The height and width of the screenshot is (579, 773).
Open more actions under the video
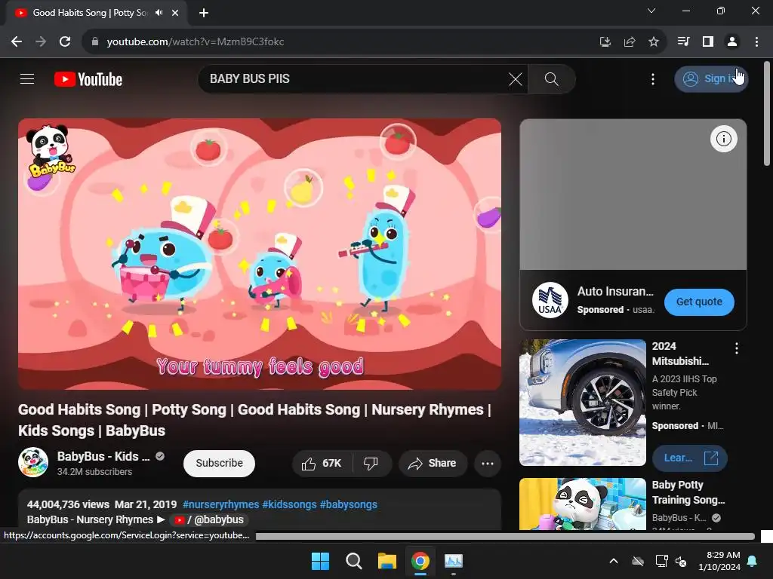pyautogui.click(x=488, y=464)
